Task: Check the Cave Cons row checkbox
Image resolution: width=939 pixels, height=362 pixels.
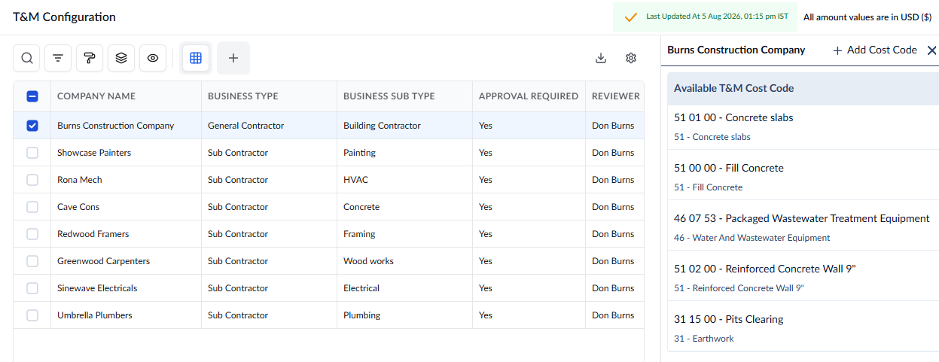Action: (32, 207)
